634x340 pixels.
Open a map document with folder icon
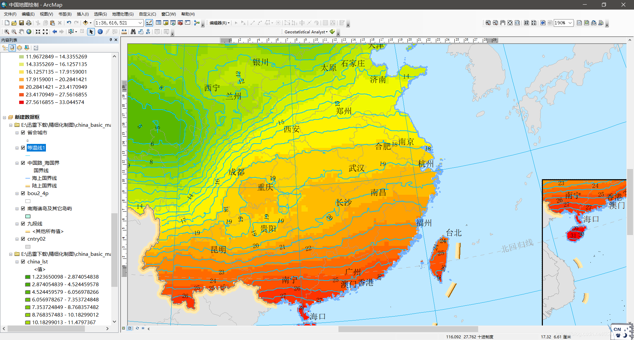click(14, 23)
